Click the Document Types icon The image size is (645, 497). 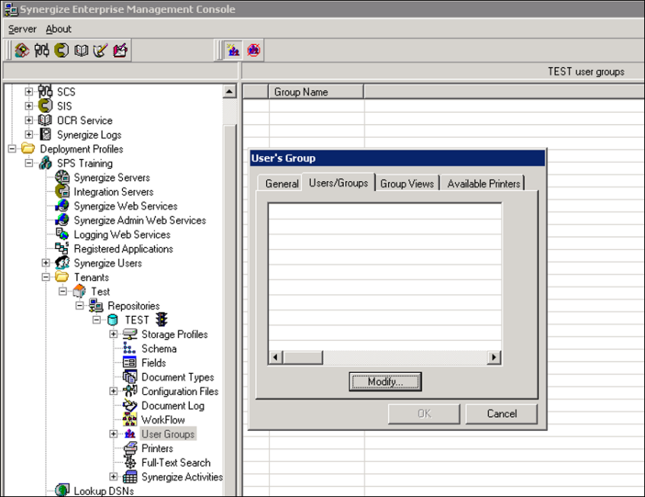pos(130,377)
